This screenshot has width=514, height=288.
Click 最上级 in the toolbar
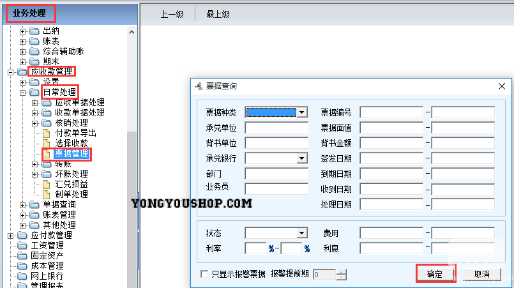218,14
